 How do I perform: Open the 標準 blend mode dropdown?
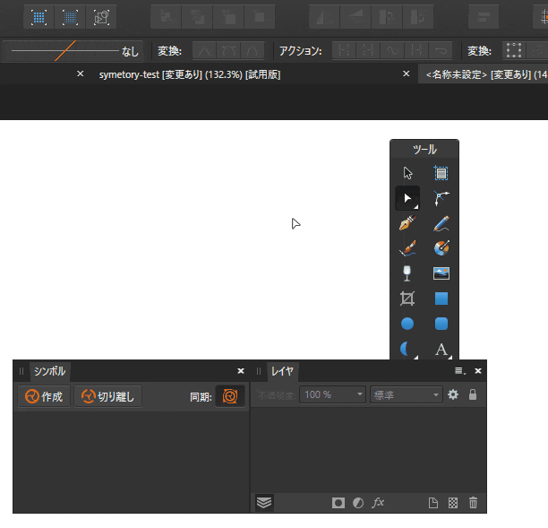tap(407, 395)
